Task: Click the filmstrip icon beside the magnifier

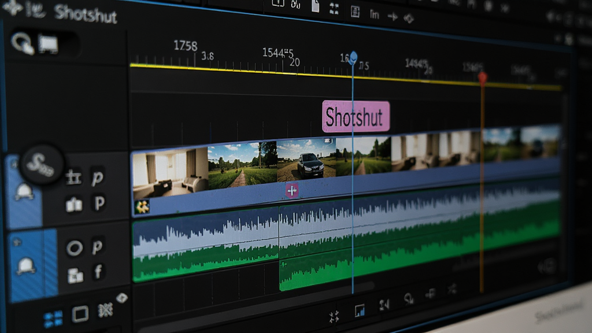Action: point(48,45)
